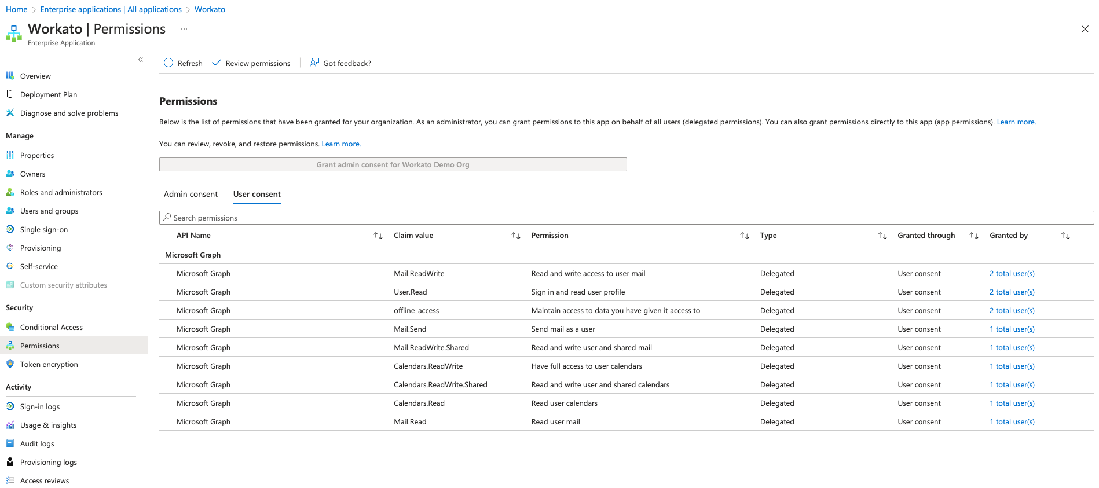Click in the Search permissions field

point(625,218)
